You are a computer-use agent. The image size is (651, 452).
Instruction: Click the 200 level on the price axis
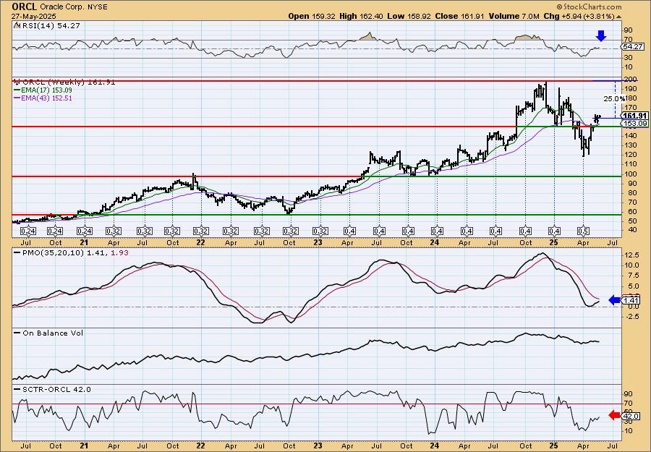629,80
